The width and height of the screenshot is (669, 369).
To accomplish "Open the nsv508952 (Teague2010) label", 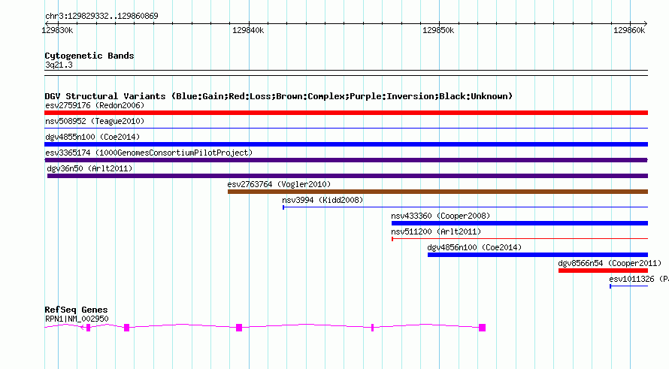I will click(95, 121).
